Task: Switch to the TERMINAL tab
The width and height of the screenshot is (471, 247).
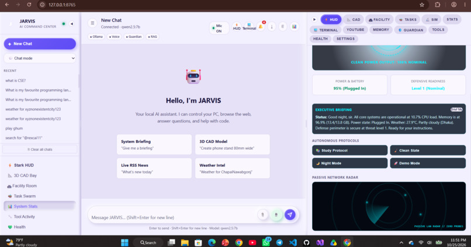Action: 325,30
